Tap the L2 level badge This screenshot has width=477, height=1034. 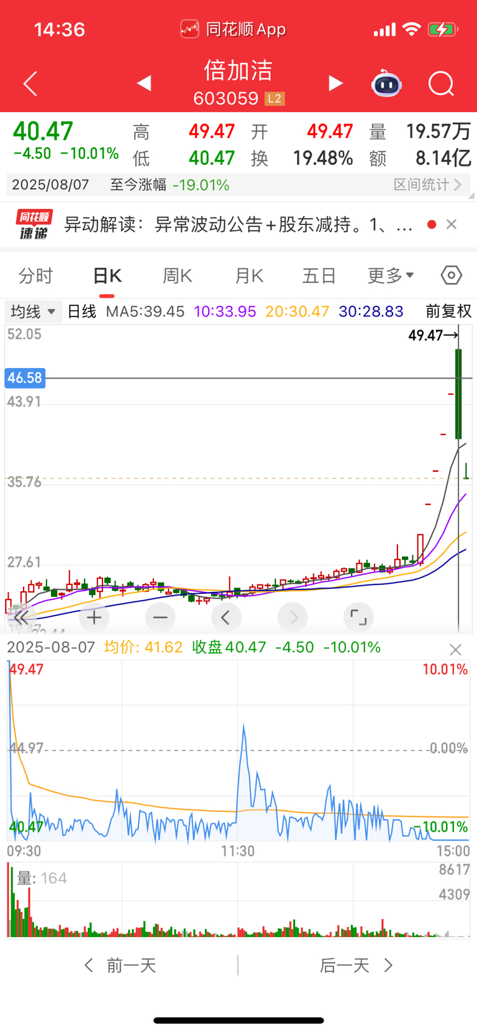(275, 98)
